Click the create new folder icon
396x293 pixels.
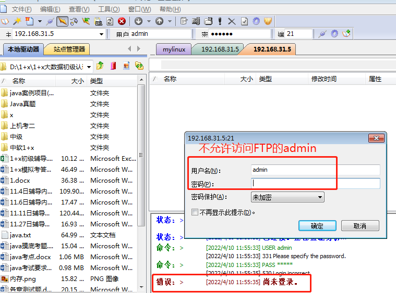[x=208, y=21]
